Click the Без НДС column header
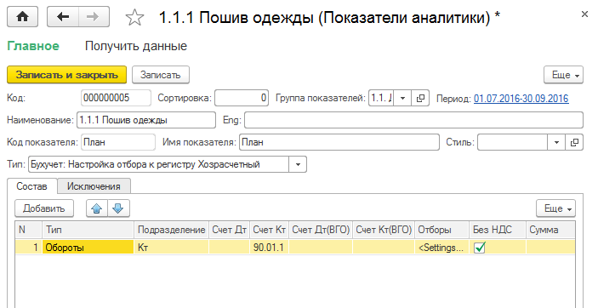598x308 pixels. (498, 230)
